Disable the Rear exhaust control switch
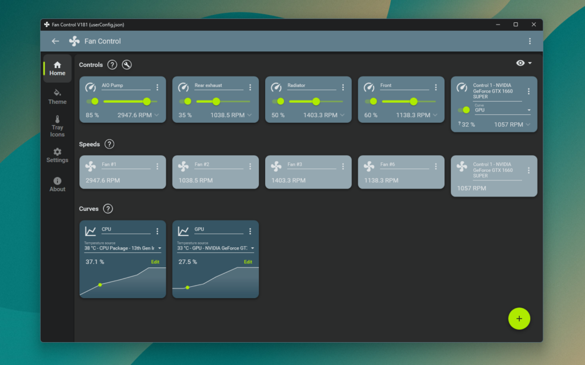 coord(185,101)
